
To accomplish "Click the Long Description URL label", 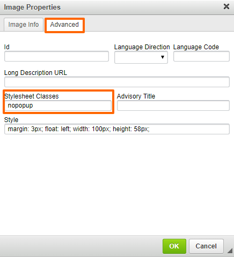I will pyautogui.click(x=35, y=73).
